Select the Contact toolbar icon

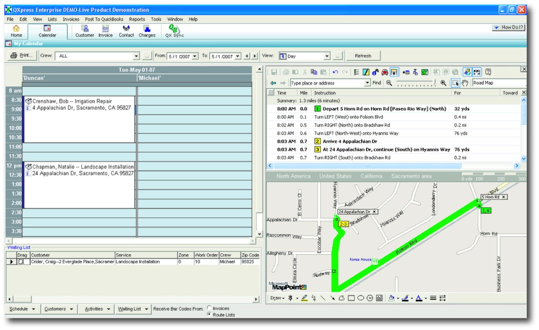click(126, 31)
